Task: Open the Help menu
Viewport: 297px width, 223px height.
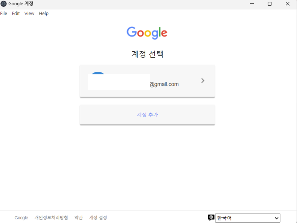Action: pos(44,14)
